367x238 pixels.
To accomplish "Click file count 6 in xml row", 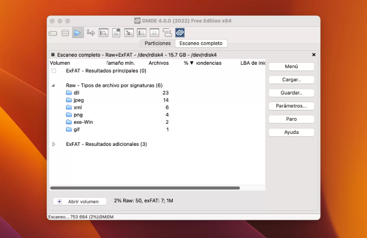I will pyautogui.click(x=167, y=107).
